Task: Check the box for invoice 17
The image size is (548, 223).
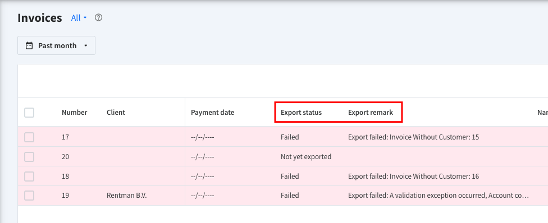Action: pyautogui.click(x=29, y=137)
